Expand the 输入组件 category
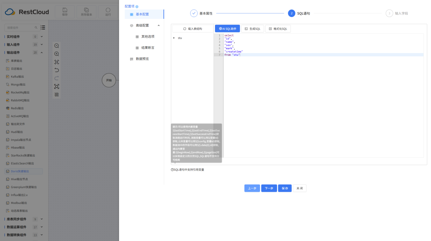Image resolution: width=431 pixels, height=241 pixels. pos(42,45)
